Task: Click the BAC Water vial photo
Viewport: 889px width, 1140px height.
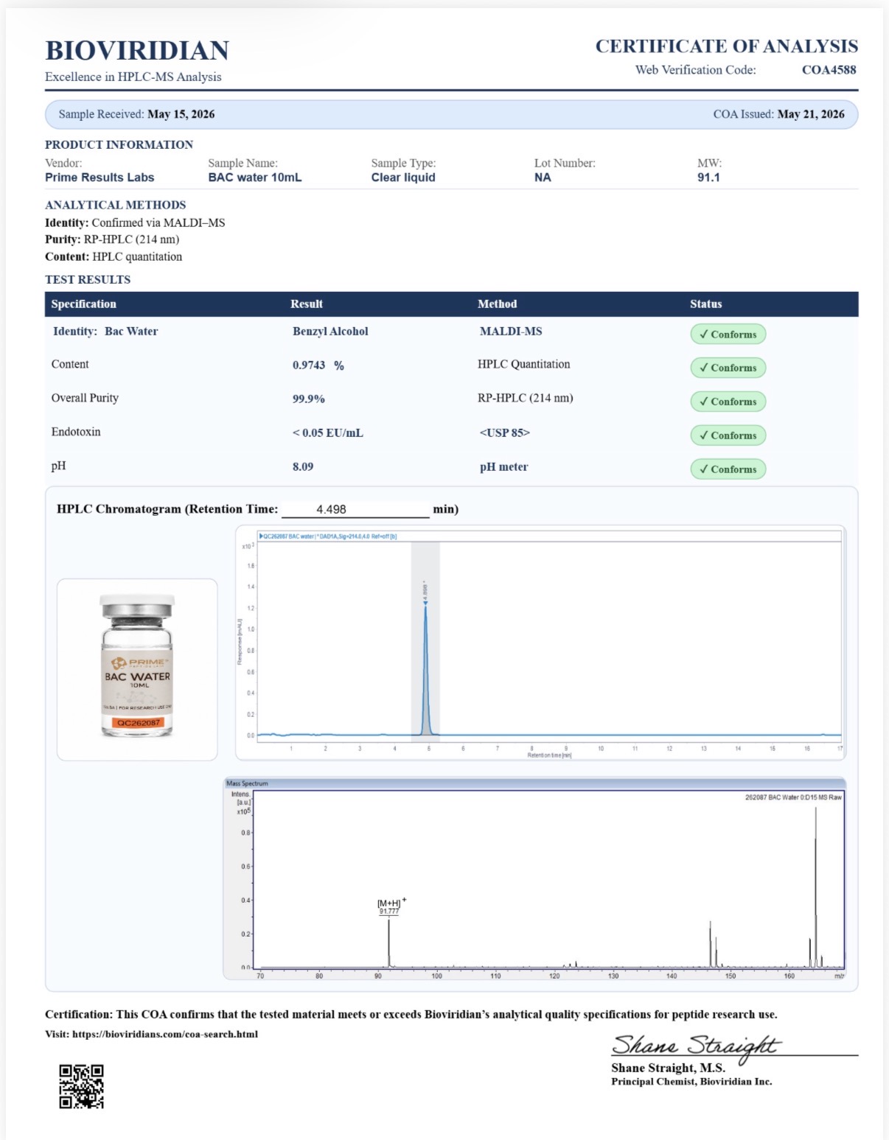Action: (x=137, y=667)
